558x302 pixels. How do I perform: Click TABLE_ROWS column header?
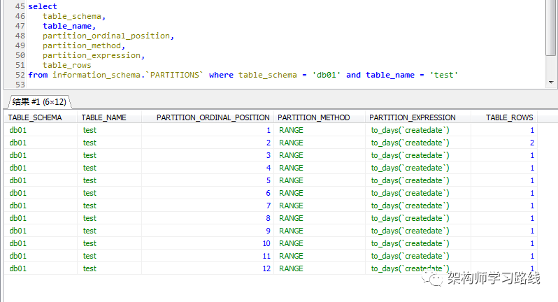point(504,117)
